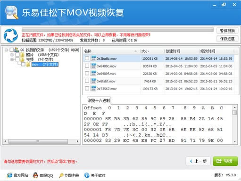Click the QQ penguin icon
This screenshot has width=241, height=181.
point(35,175)
